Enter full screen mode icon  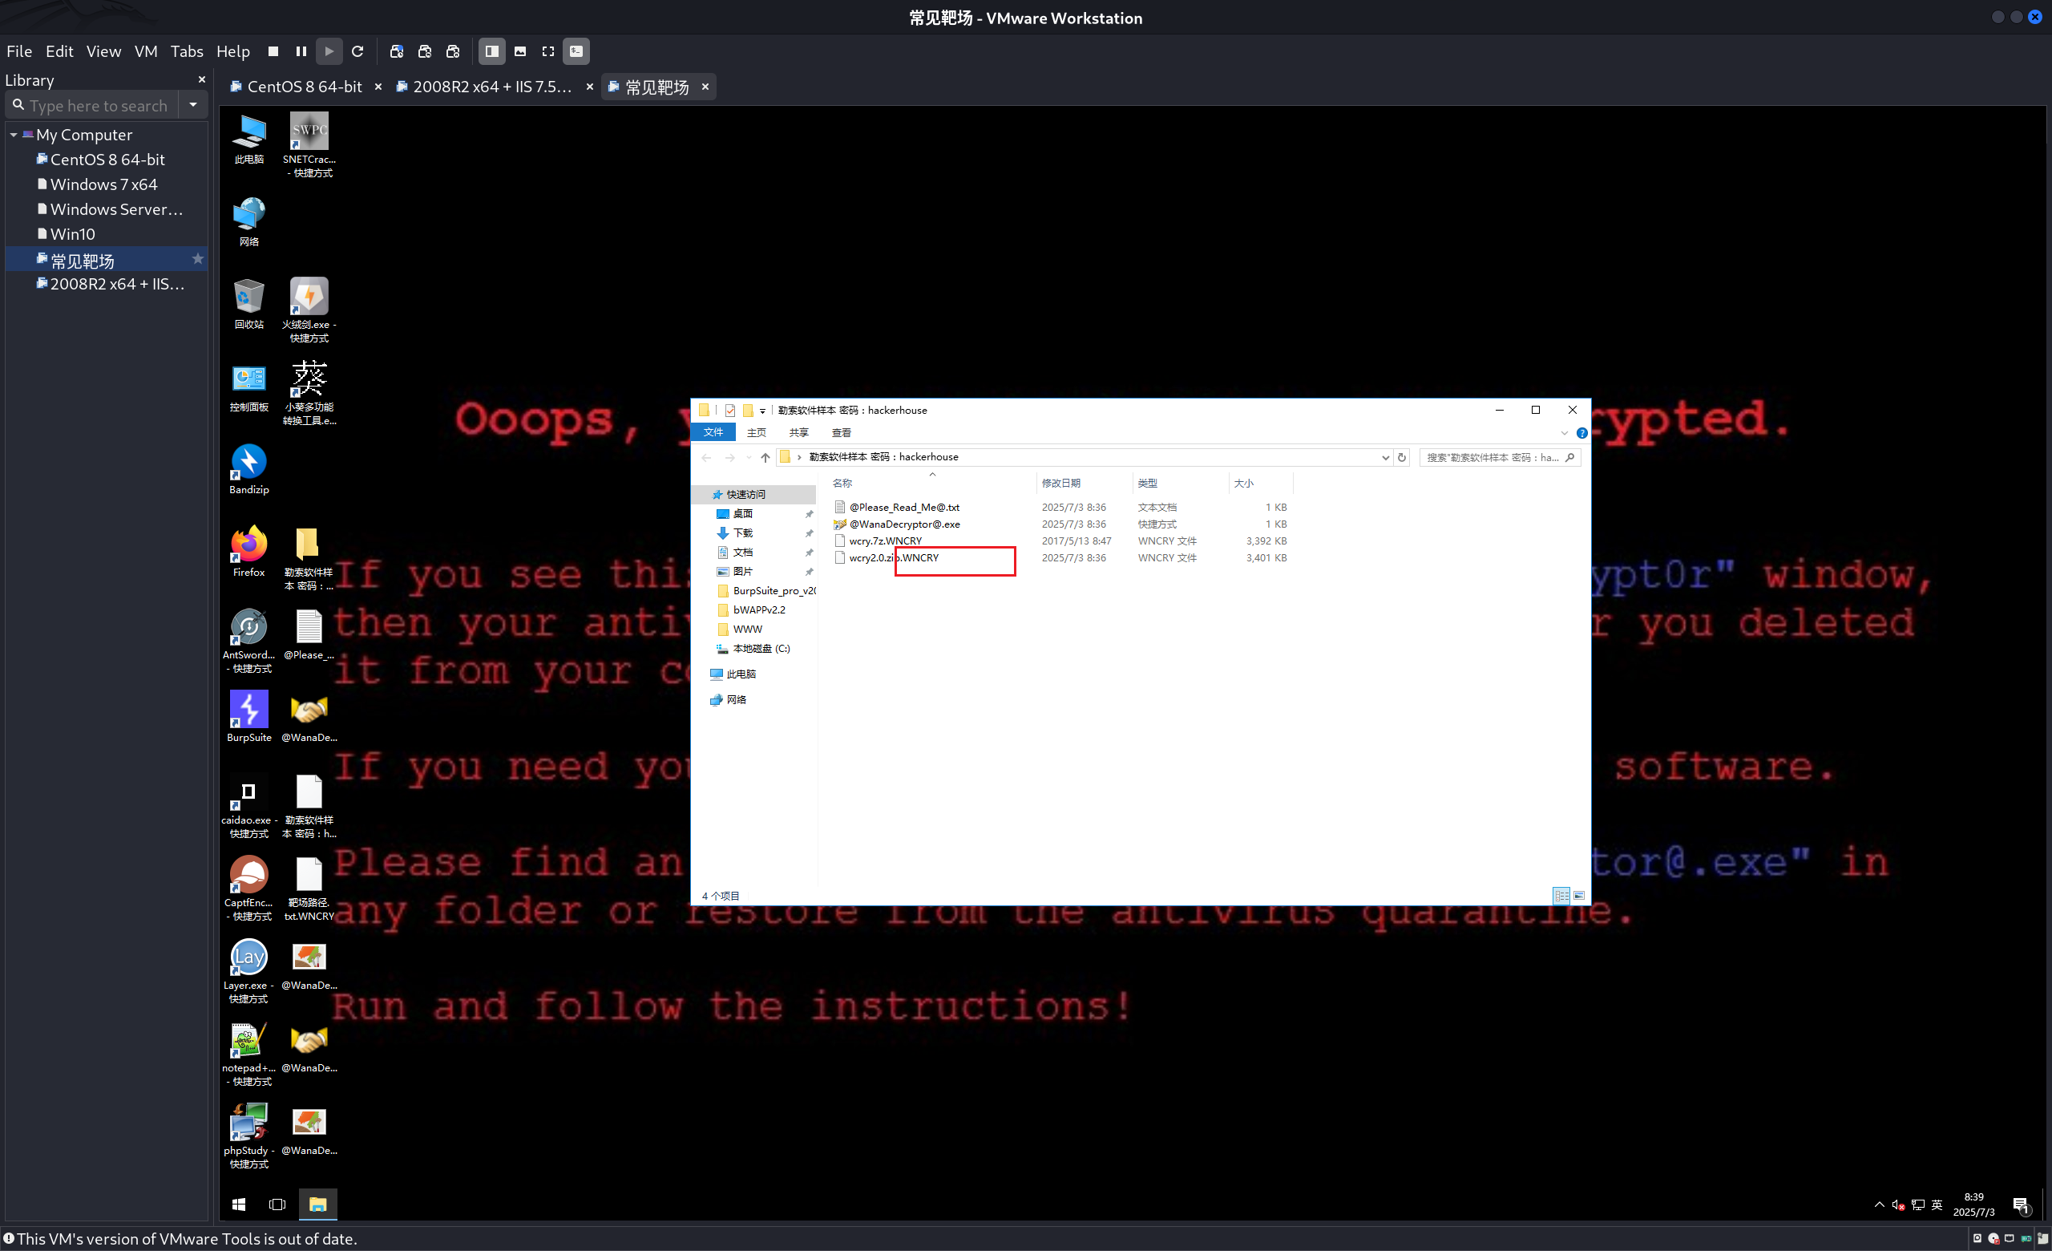(x=548, y=51)
